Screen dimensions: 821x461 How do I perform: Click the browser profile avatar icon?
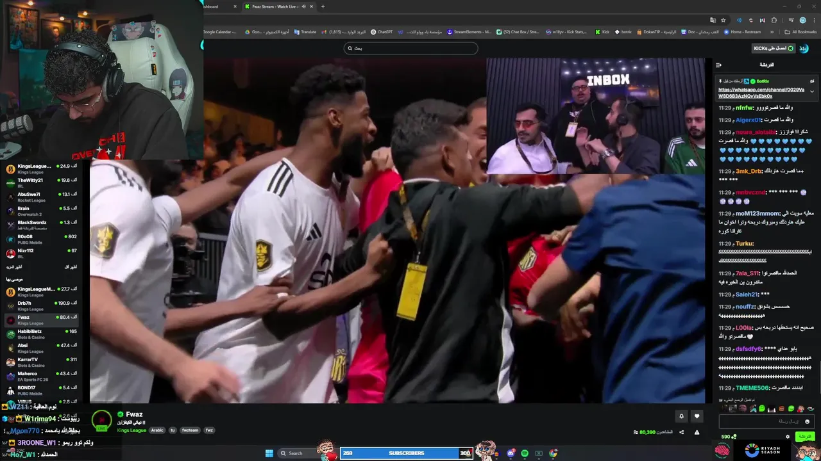point(802,20)
